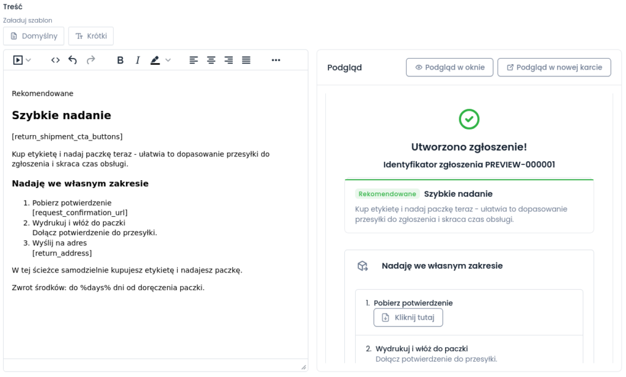
Task: Open Podgląd w oknie preview
Action: (x=449, y=67)
